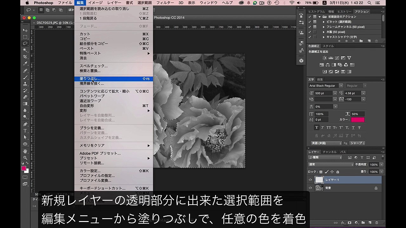Select the Rectangular Marquee tool

(x=25, y=37)
